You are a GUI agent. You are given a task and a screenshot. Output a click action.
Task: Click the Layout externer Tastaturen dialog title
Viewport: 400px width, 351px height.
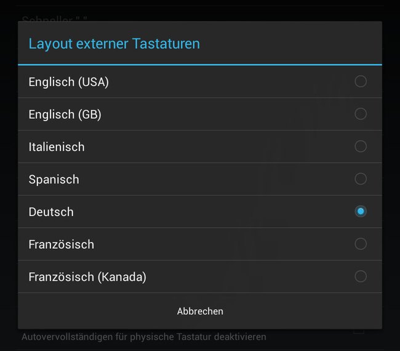point(114,44)
